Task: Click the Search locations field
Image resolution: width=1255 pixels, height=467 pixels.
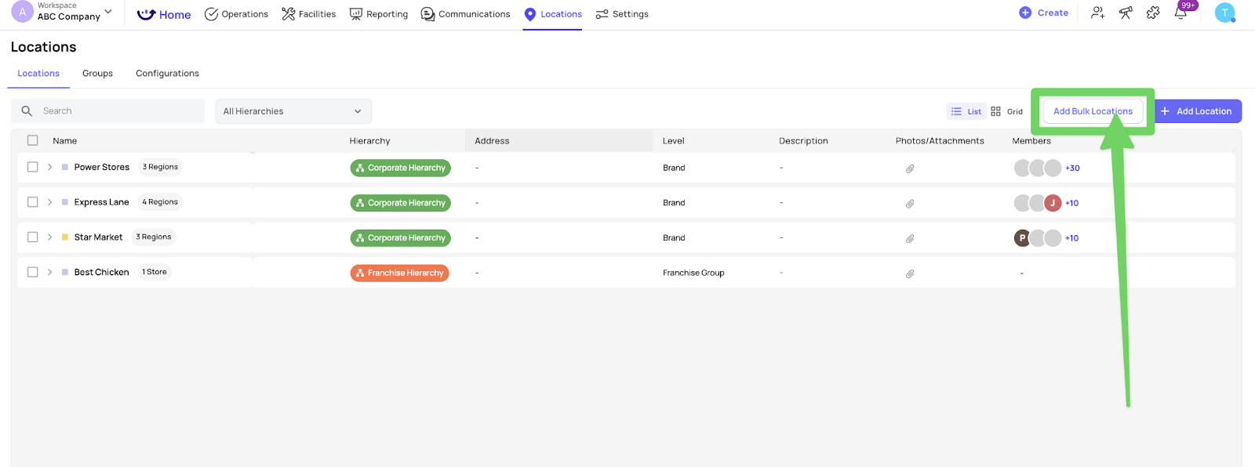Action: click(118, 111)
